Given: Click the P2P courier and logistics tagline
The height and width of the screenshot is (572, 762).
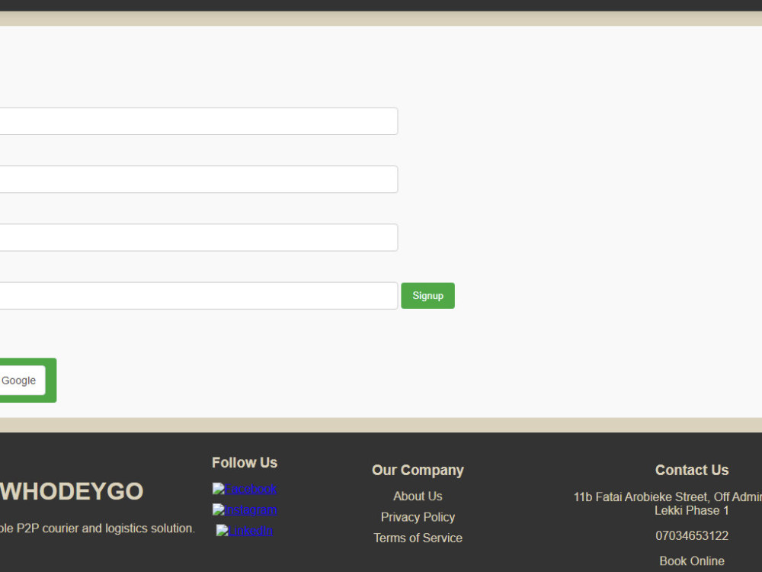Looking at the screenshot, I should pos(98,529).
